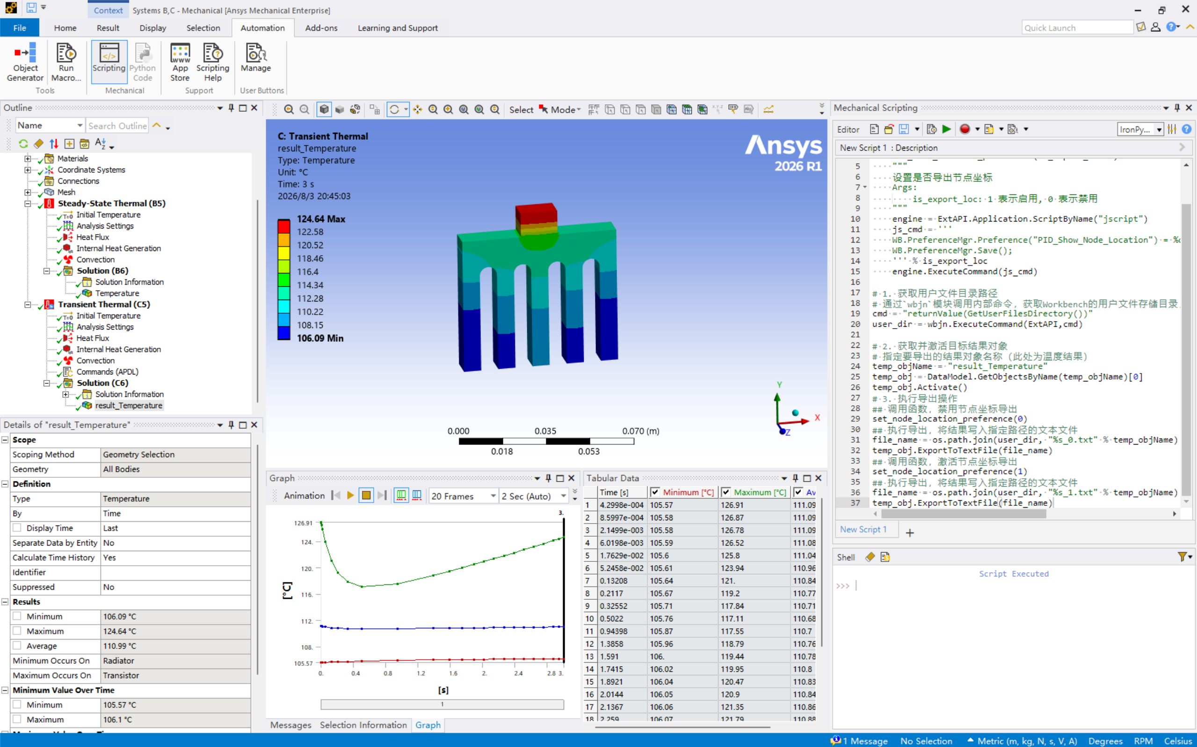The width and height of the screenshot is (1197, 747).
Task: Open scripting editor settings sliders icon
Action: 1172,129
